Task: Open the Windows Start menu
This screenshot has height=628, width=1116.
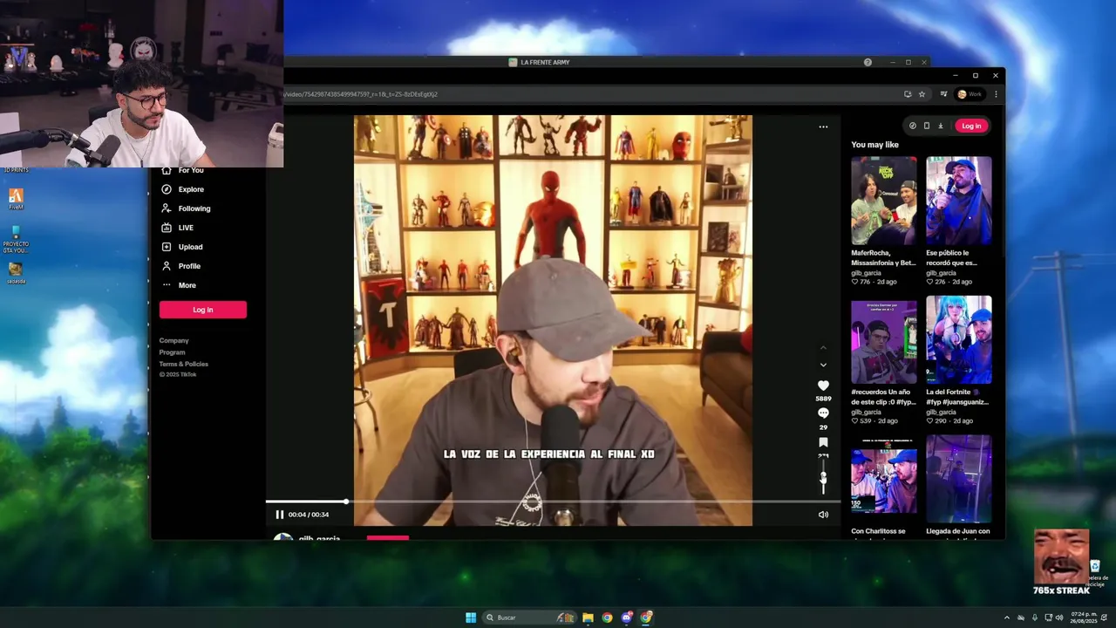Action: (471, 618)
